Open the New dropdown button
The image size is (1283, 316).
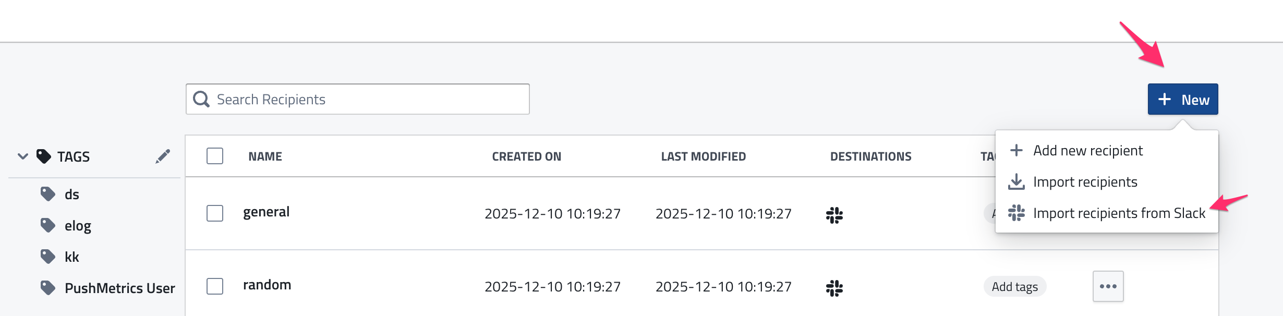[1183, 99]
